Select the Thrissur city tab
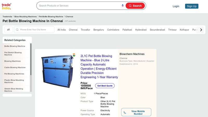 (172, 30)
